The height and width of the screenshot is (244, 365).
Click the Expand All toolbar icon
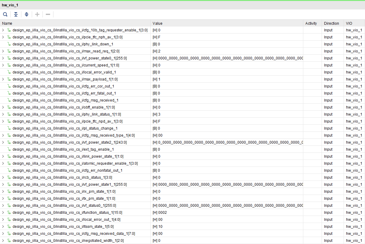pyautogui.click(x=27, y=14)
